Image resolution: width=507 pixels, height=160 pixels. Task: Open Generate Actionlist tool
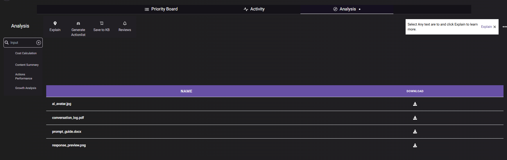[x=78, y=28]
